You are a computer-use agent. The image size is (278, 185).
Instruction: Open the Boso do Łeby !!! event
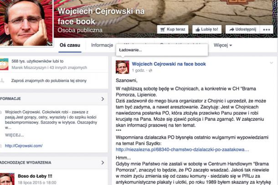[x=35, y=176]
